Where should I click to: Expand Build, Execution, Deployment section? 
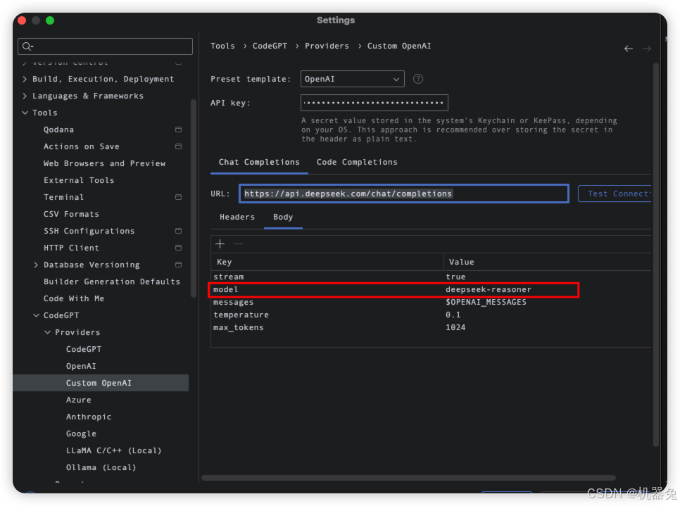coord(25,79)
